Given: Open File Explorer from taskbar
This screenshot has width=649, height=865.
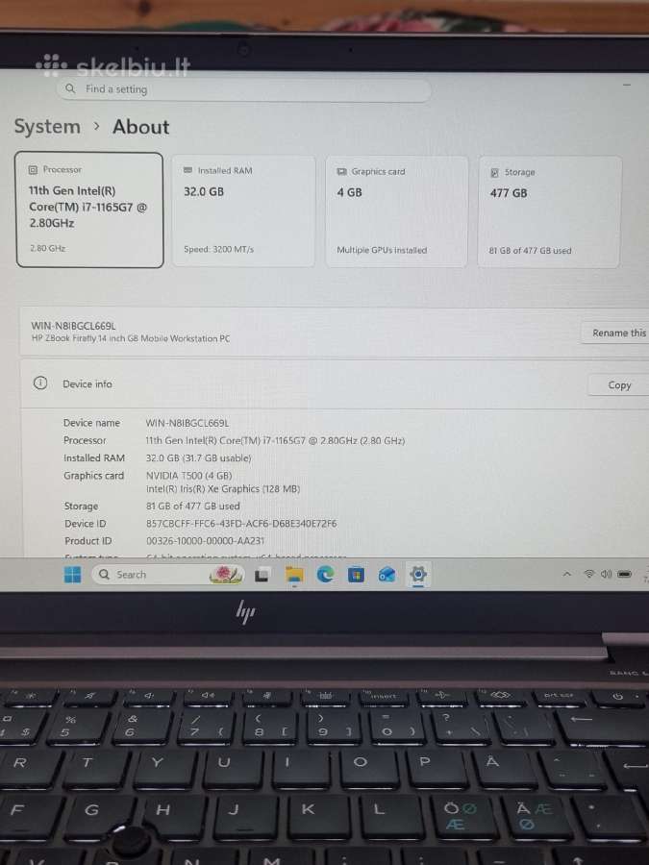Looking at the screenshot, I should 294,575.
